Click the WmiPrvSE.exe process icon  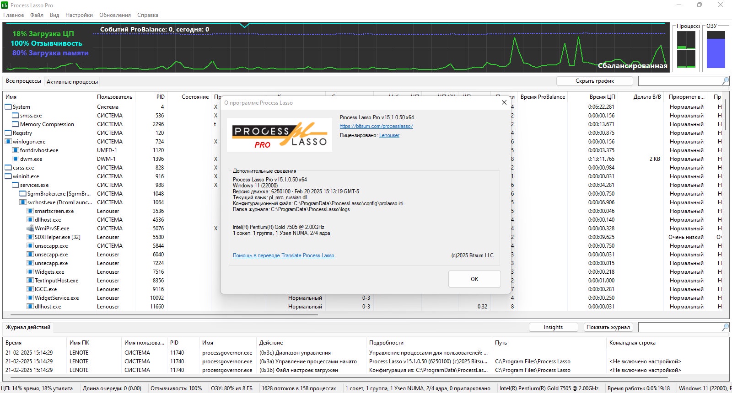[30, 228]
